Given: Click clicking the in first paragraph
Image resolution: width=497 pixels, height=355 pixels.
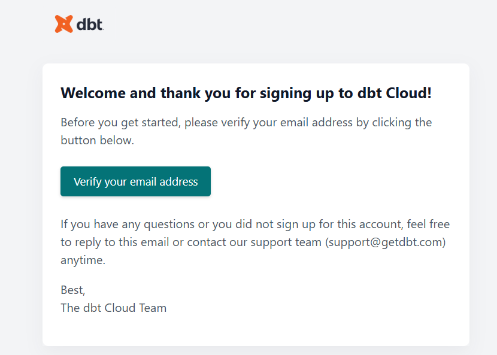Looking at the screenshot, I should (x=402, y=123).
